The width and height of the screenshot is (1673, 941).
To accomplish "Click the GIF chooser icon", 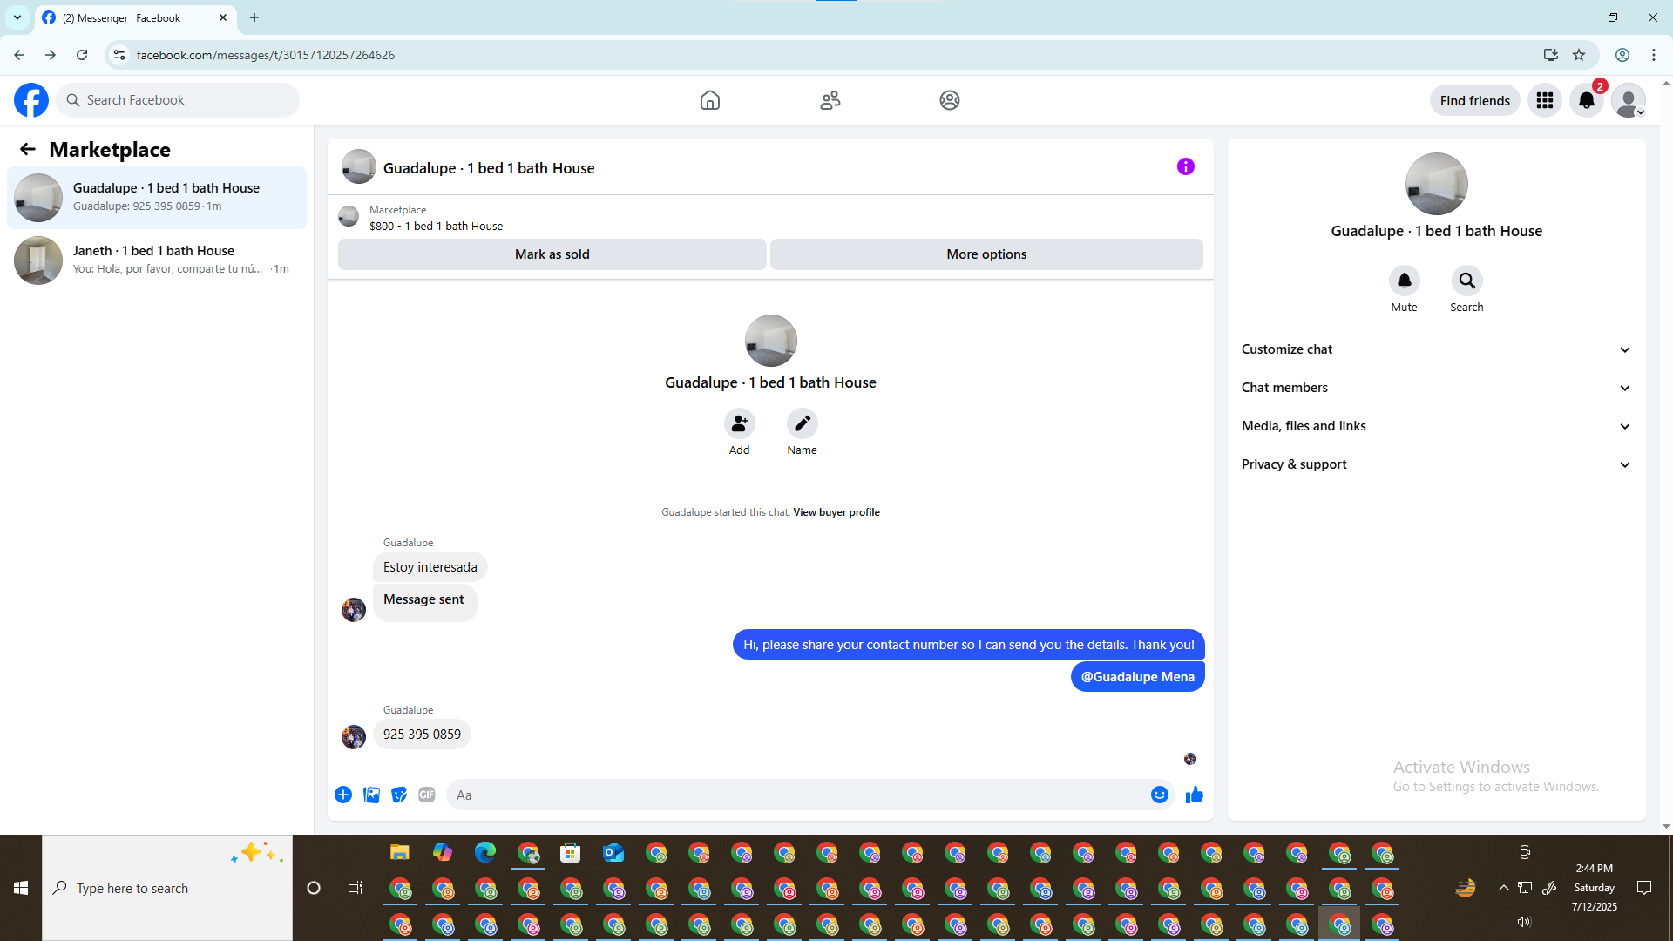I will (426, 795).
